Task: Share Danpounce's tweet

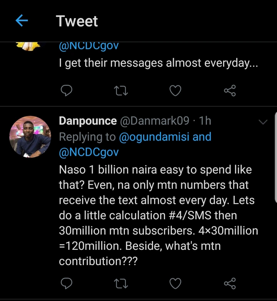Action: 230,284
